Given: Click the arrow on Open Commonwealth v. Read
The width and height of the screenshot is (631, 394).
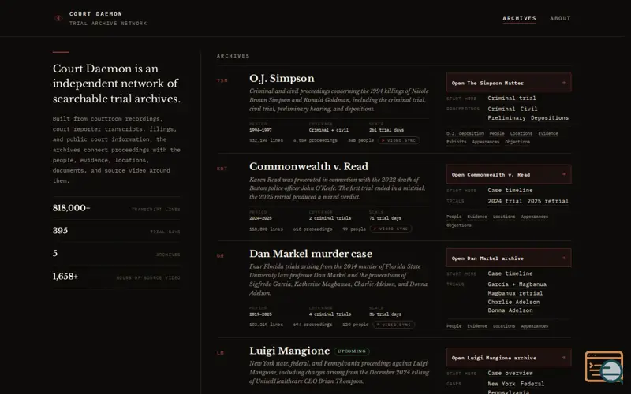Looking at the screenshot, I should tap(563, 174).
